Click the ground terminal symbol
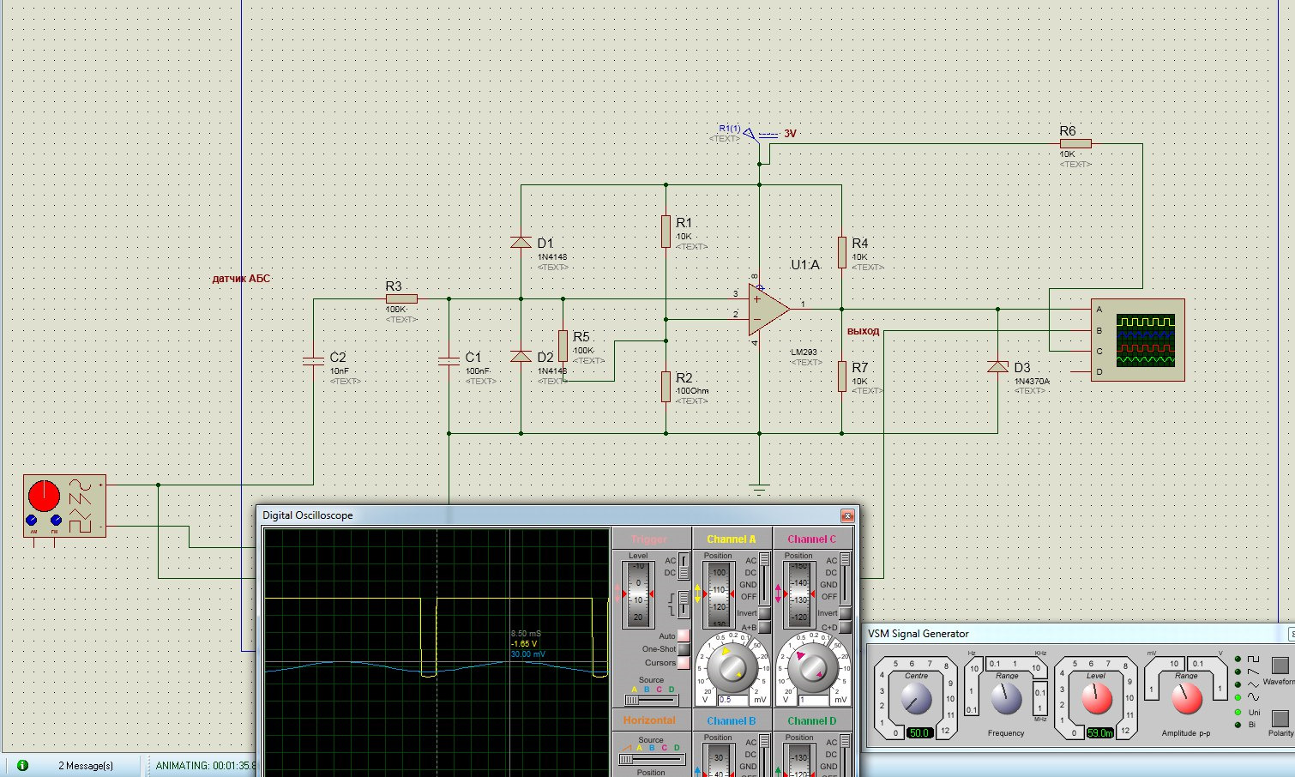Screen dimensions: 1295x777 point(758,491)
